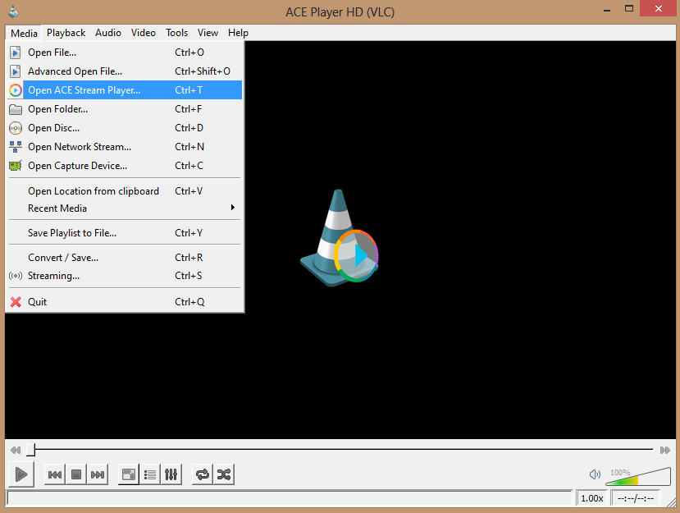680x513 pixels.
Task: Mute audio via speaker icon
Action: (x=595, y=474)
